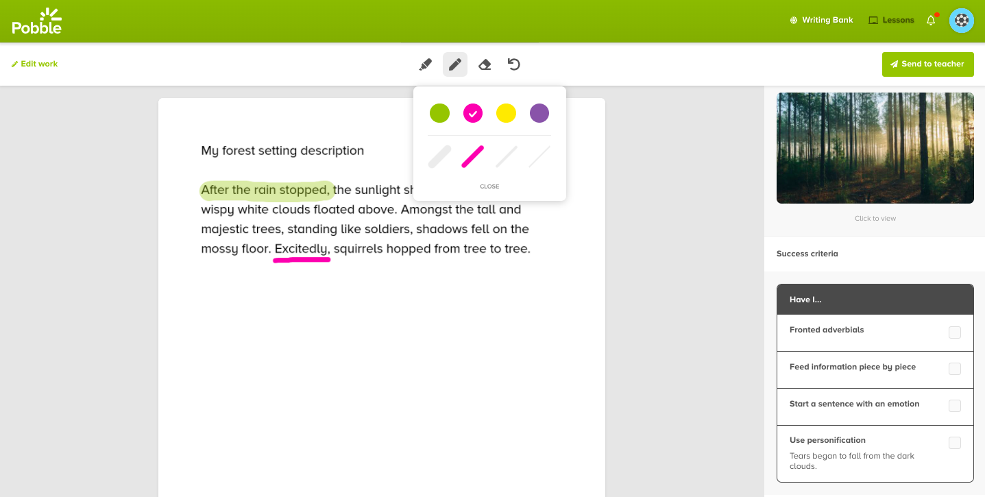This screenshot has height=497, width=985.
Task: Select the thickest pen stroke width
Action: (439, 157)
